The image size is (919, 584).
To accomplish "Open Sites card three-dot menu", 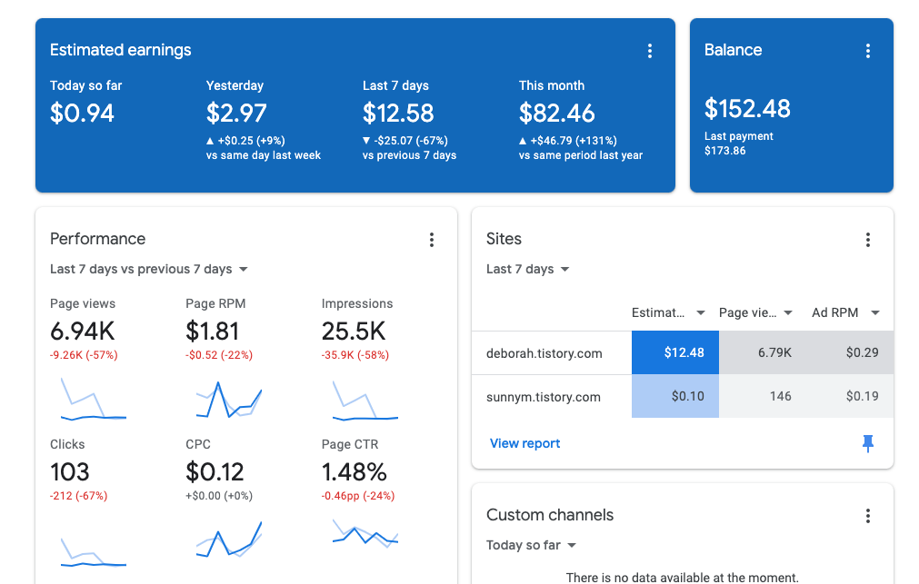I will click(x=868, y=240).
